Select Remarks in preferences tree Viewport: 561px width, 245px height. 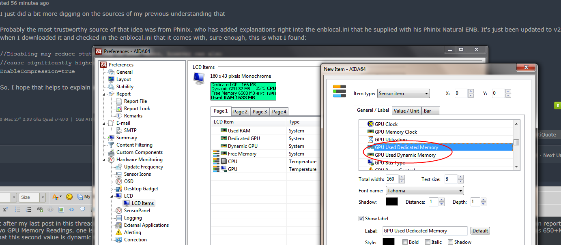pos(133,116)
